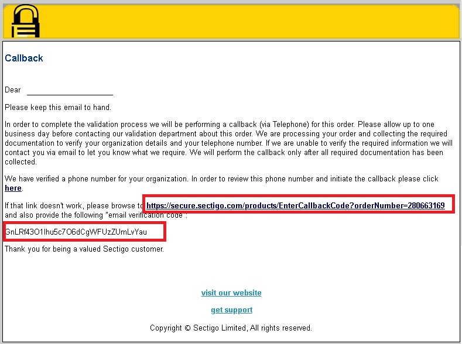Follow the 'visit our website' link

pyautogui.click(x=231, y=293)
